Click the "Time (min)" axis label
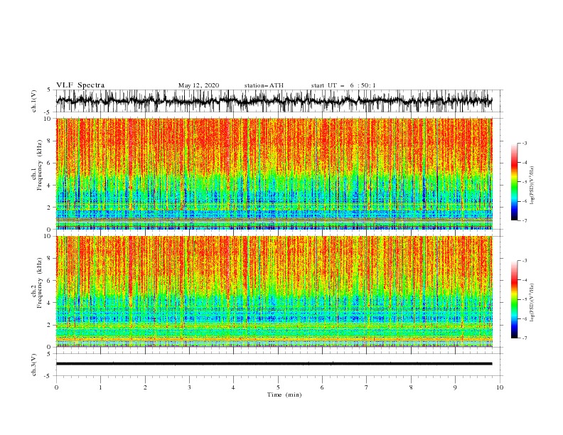 pyautogui.click(x=284, y=394)
